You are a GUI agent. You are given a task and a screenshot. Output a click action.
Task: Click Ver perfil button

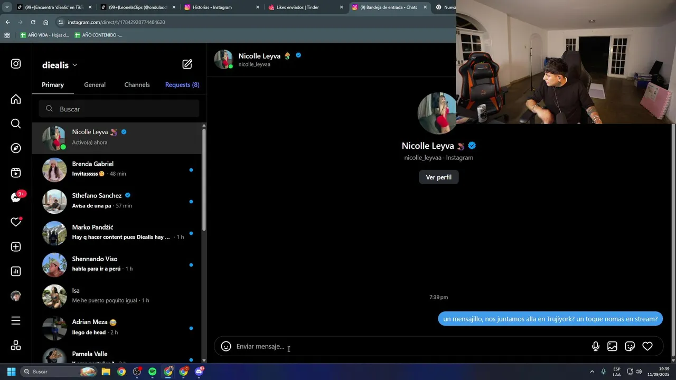438,177
